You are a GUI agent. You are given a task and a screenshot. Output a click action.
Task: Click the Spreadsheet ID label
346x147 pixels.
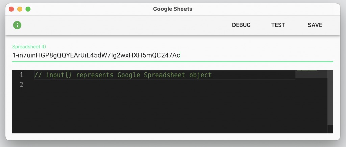(29, 47)
